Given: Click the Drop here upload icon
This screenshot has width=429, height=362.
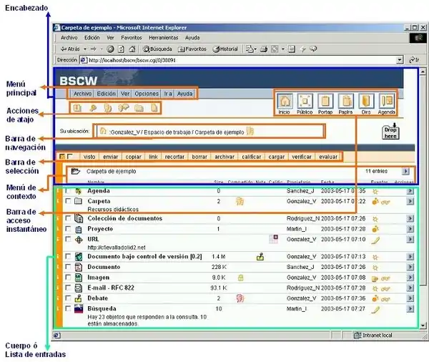Looking at the screenshot, I should (390, 132).
